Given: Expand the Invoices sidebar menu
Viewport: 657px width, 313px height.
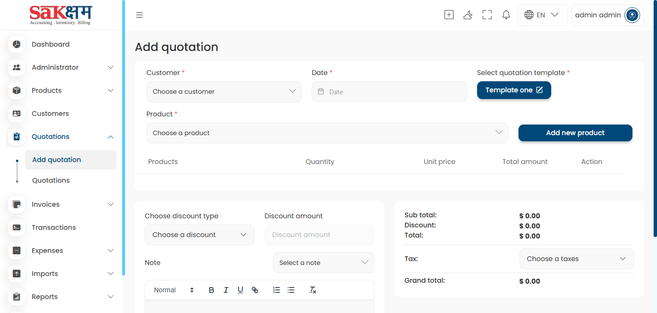Looking at the screenshot, I should click(63, 204).
